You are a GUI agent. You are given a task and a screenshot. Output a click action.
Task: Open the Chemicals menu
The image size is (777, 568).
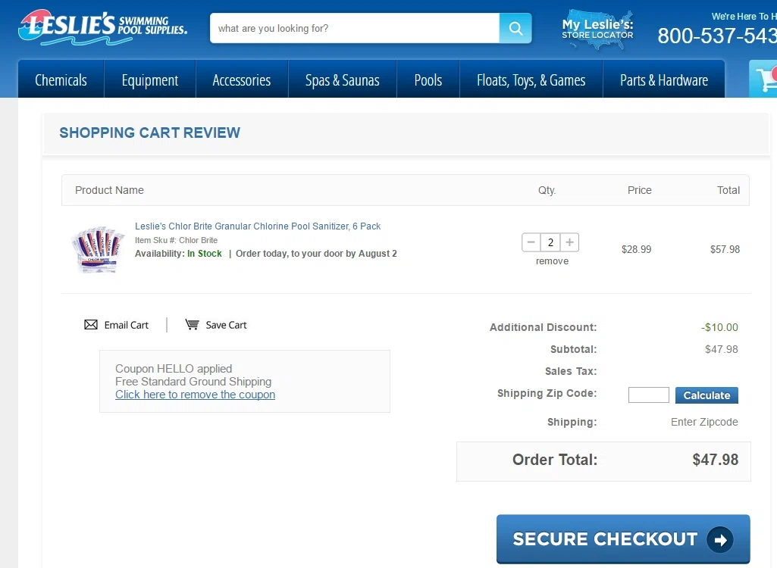tap(61, 80)
